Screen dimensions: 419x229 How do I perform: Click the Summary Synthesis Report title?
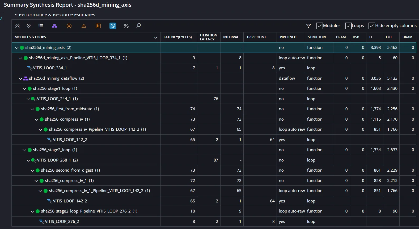click(x=67, y=5)
